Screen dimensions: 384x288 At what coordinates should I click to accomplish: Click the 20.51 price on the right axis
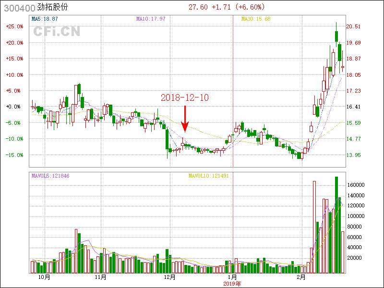coord(354,26)
